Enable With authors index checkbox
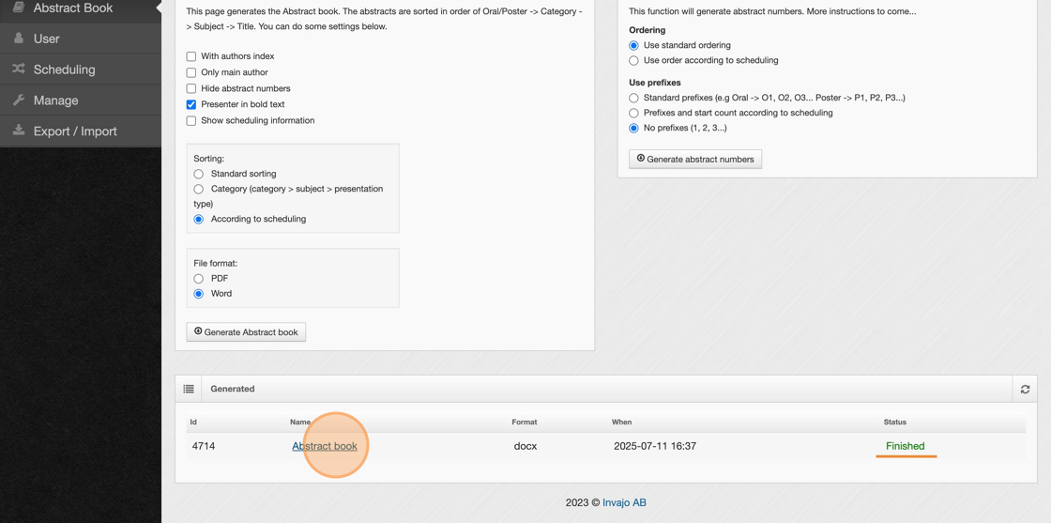This screenshot has height=523, width=1051. tap(191, 56)
